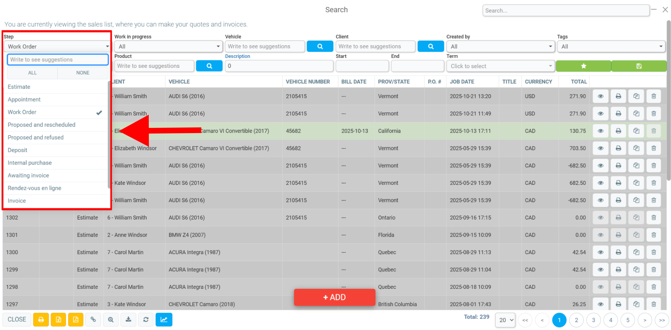Click the step suggestions search field
Screen dimensions: 671x330
point(58,59)
